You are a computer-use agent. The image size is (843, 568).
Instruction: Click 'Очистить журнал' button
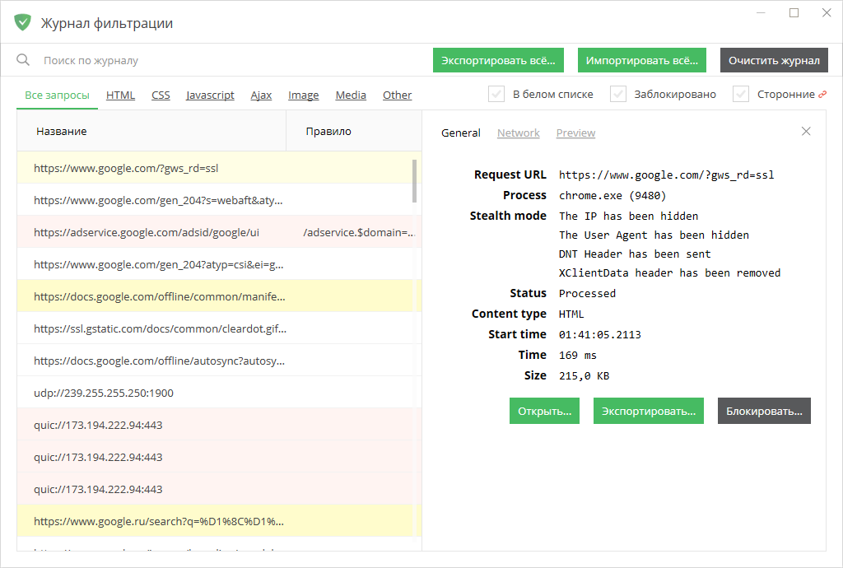click(774, 60)
